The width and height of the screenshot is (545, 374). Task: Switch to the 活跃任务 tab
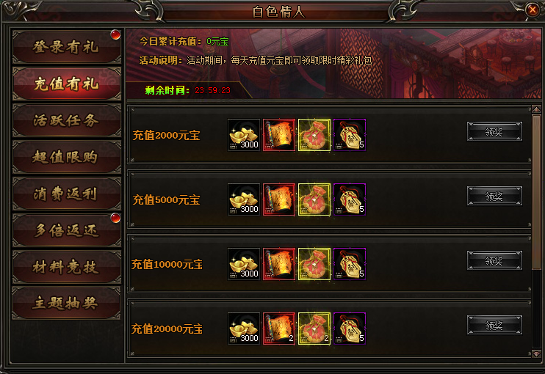(x=67, y=120)
